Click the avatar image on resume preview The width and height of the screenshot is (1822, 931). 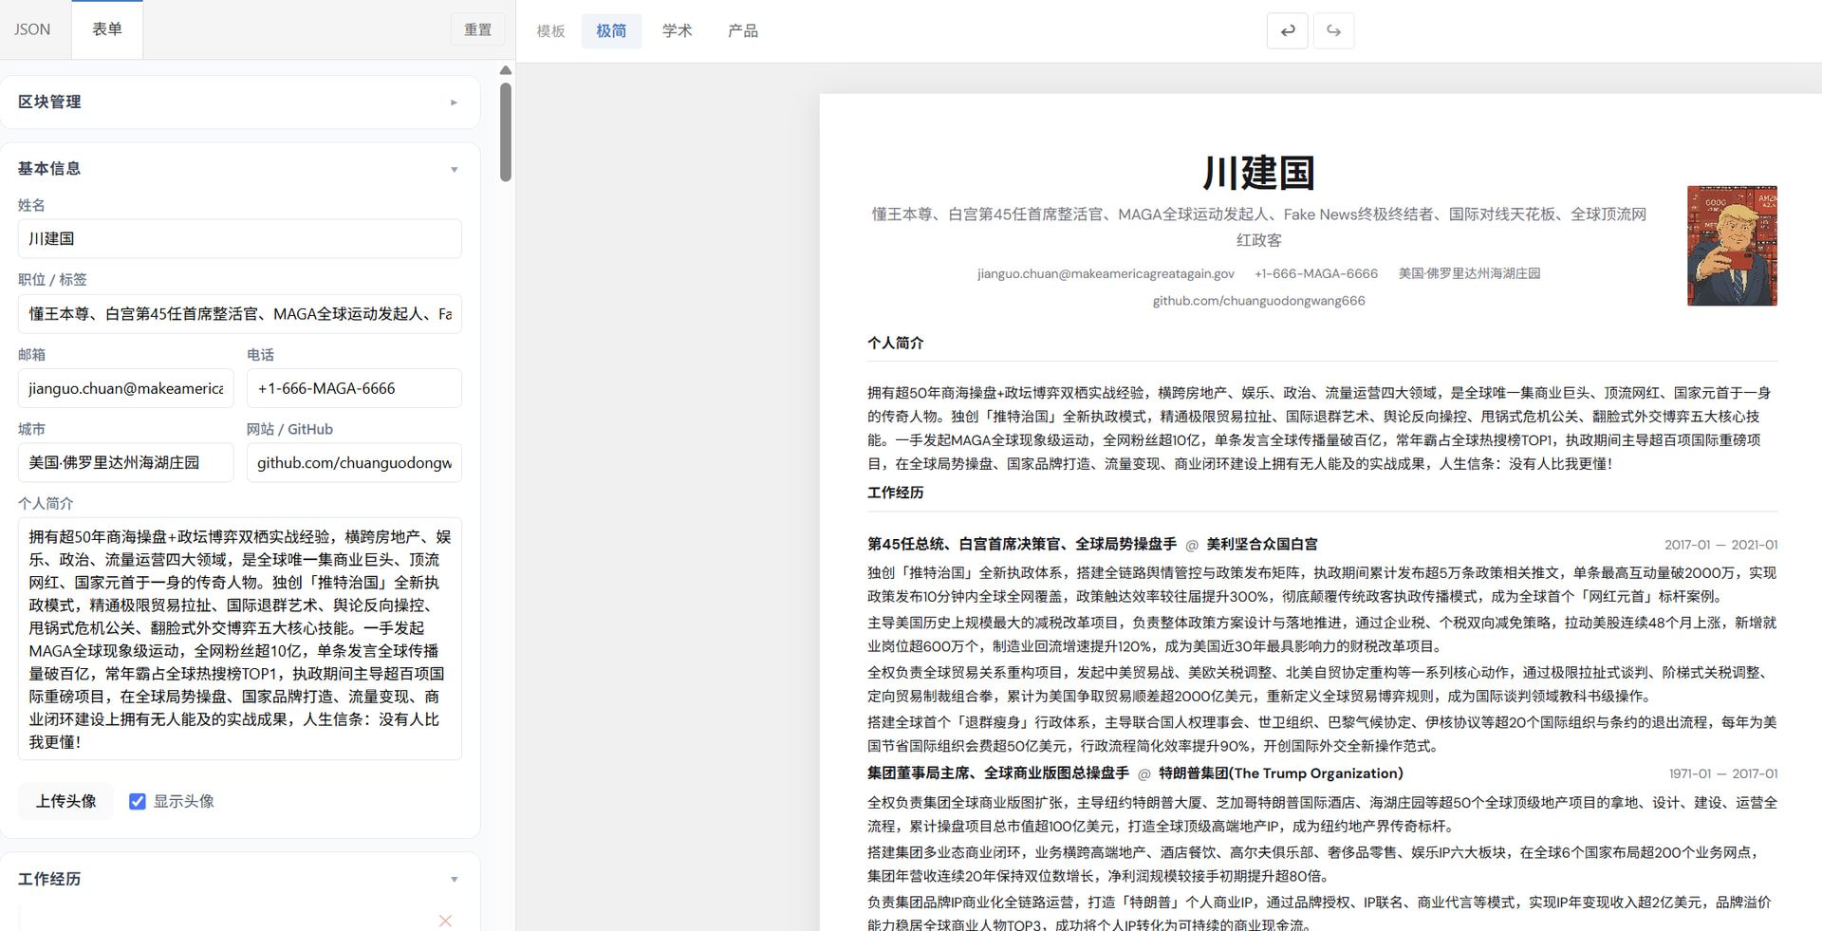pos(1731,246)
